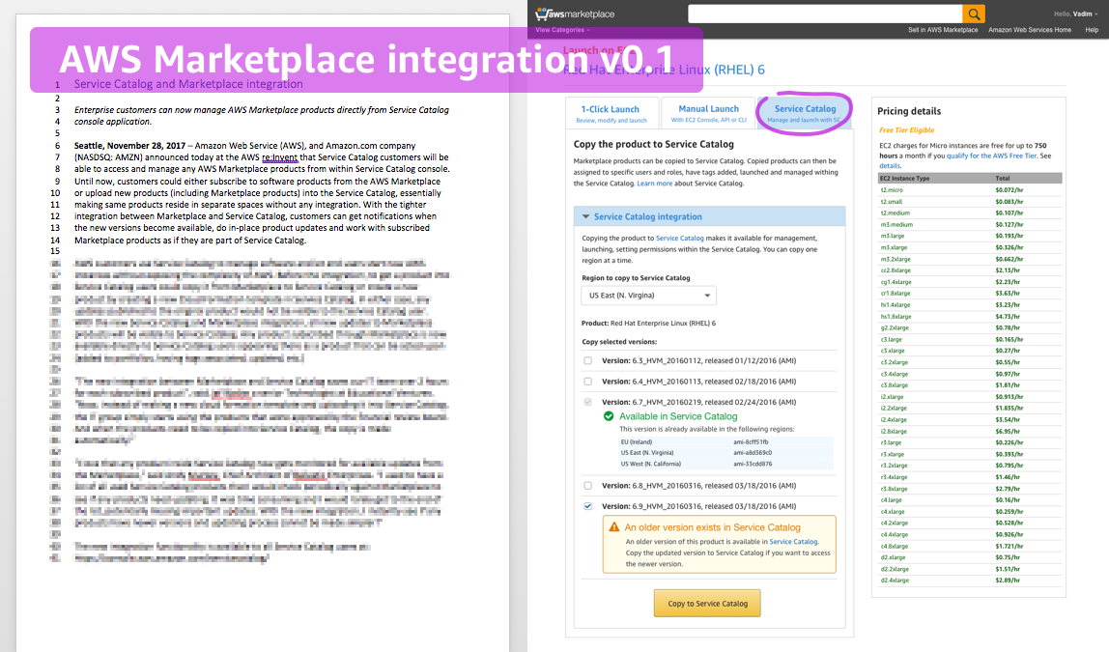The image size is (1109, 652).
Task: Click the Product: Red Hat Enterprise Linux (RHEL) 6 line
Action: pos(648,324)
